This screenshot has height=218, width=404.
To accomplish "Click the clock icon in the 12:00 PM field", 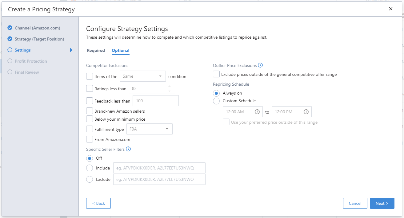I will point(306,112).
